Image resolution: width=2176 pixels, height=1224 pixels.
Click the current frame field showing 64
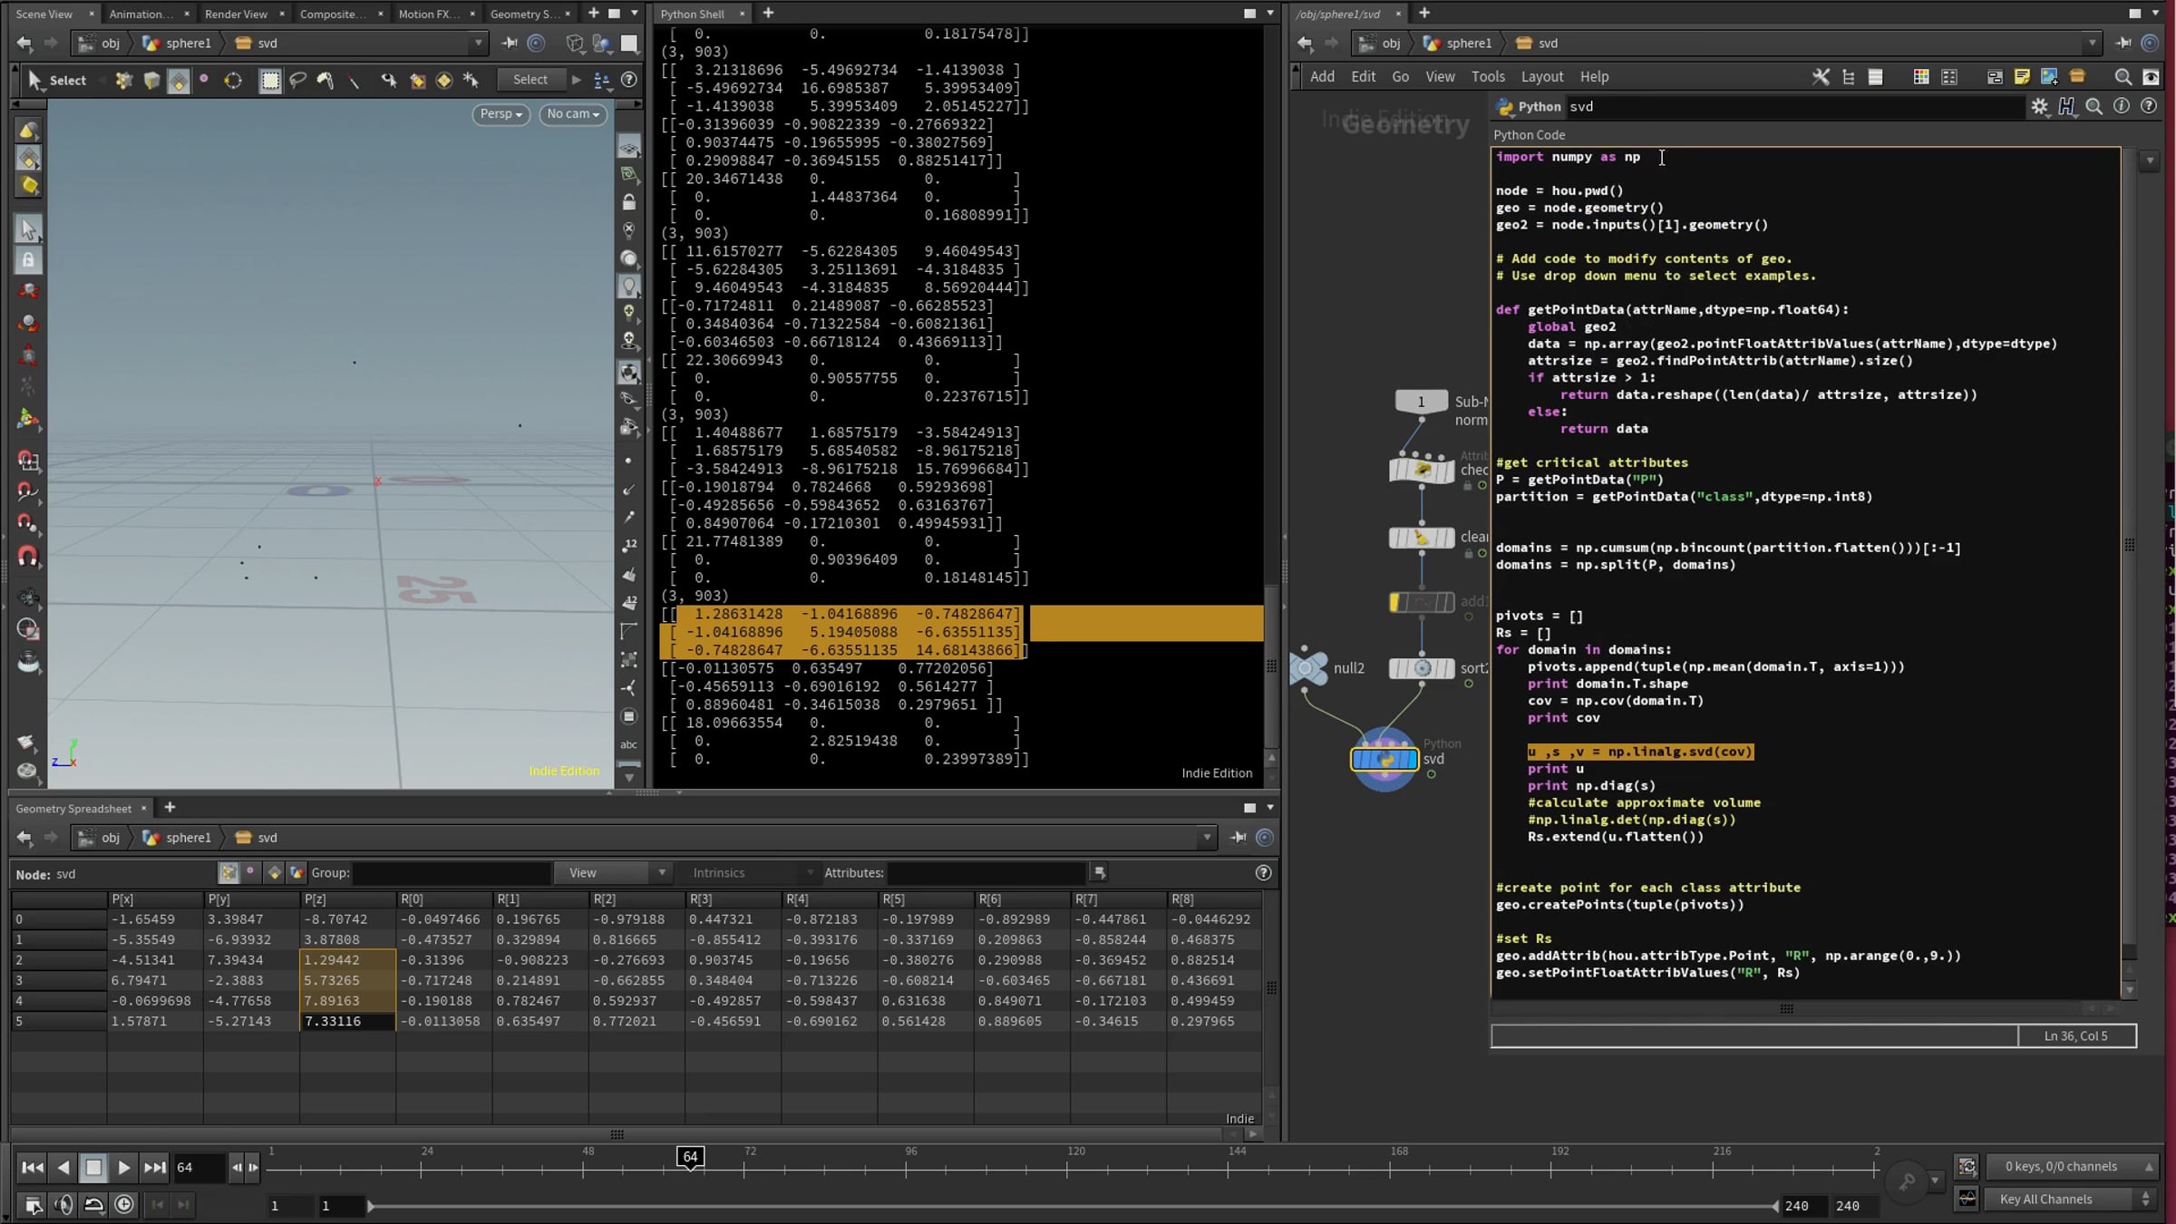tap(199, 1168)
